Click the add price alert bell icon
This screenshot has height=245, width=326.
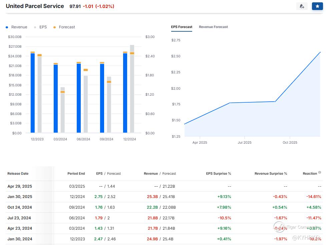click(302, 6)
